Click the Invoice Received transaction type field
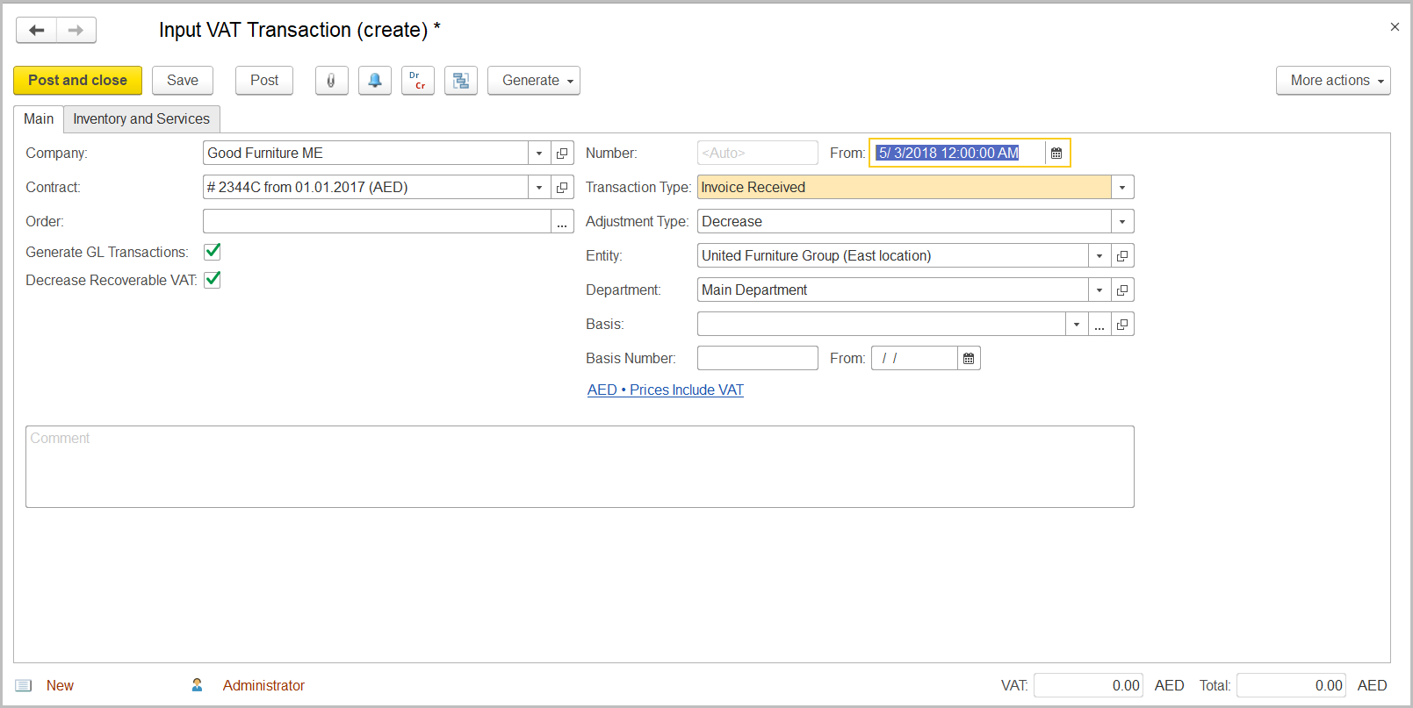The width and height of the screenshot is (1413, 708). (x=905, y=187)
